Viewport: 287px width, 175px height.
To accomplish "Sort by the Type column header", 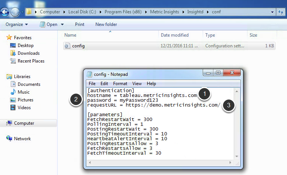I will 210,35.
